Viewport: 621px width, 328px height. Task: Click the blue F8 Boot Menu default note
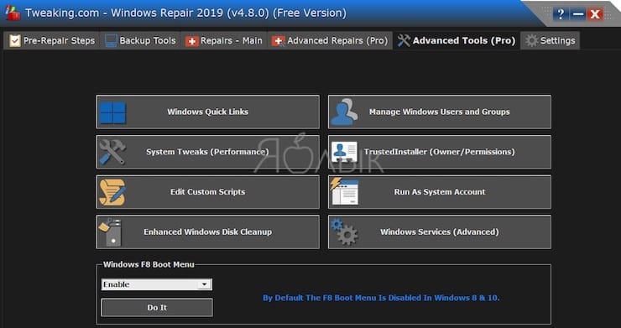click(x=381, y=298)
